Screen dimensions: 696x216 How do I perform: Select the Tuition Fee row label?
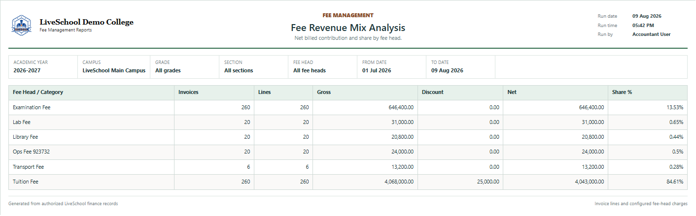(x=26, y=182)
